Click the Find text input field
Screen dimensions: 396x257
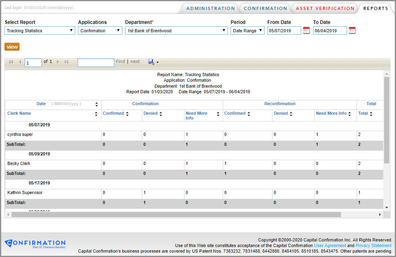[x=96, y=63]
